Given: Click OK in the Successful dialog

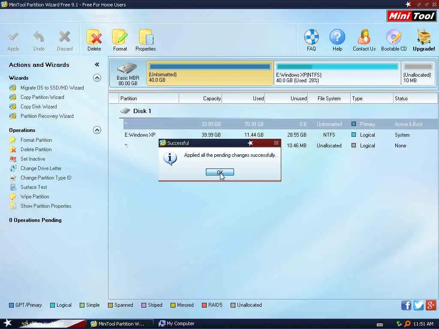Looking at the screenshot, I should [220, 172].
